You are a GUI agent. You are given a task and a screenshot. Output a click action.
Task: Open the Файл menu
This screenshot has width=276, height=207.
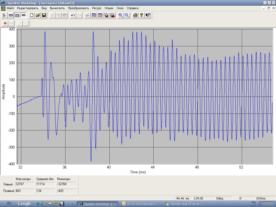[x=10, y=8]
